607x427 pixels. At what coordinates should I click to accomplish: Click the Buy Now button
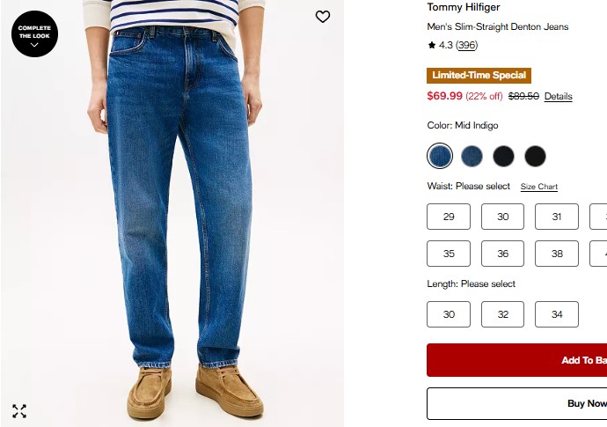516,403
